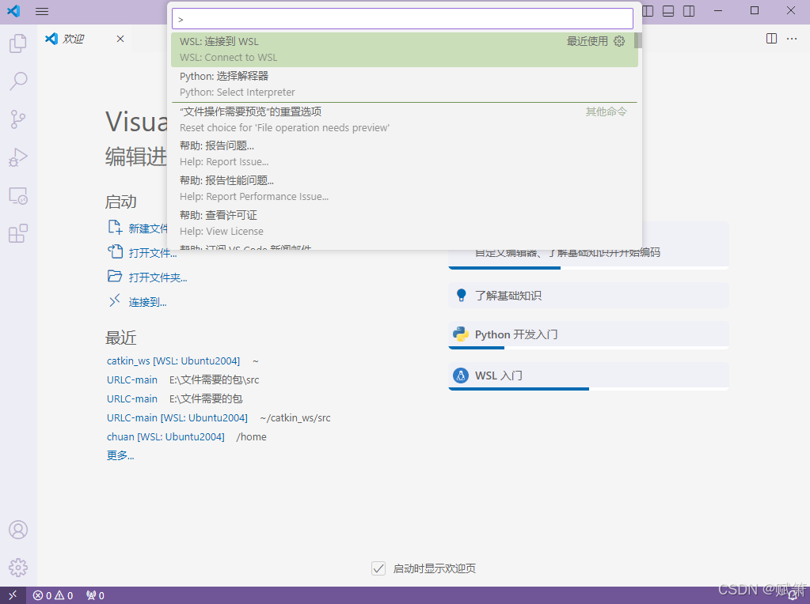Open the 了解基础知识 walkthrough
Viewport: 810px width, 604px height.
point(588,296)
